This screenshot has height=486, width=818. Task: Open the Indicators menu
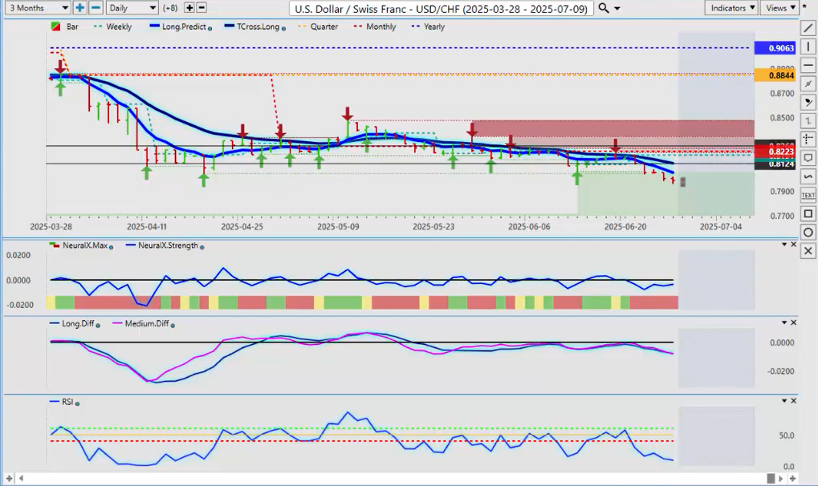[x=731, y=7]
